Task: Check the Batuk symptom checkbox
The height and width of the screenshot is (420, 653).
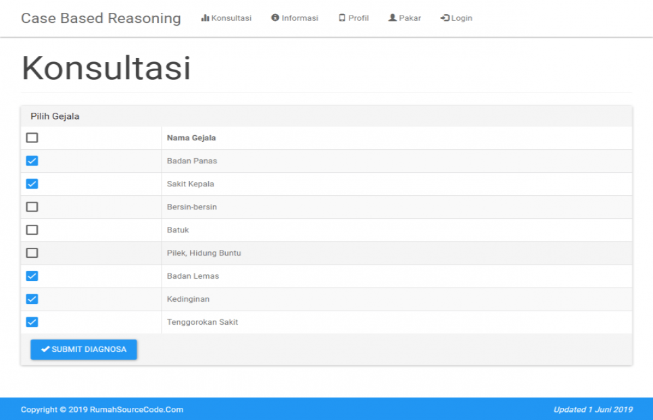Action: click(x=32, y=230)
